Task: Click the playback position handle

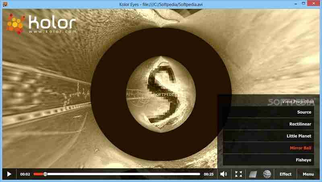Action: tap(45, 174)
